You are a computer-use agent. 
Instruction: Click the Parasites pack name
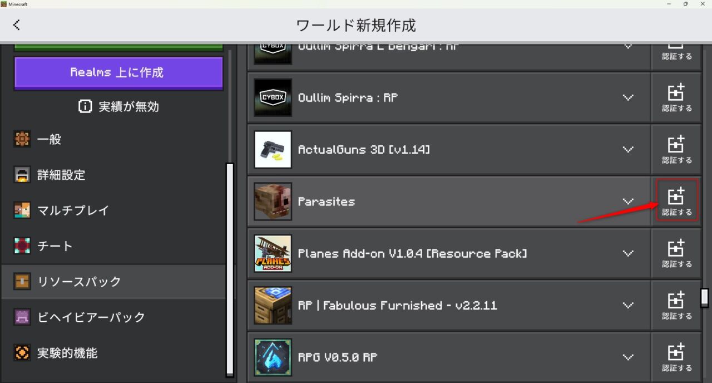click(x=326, y=202)
